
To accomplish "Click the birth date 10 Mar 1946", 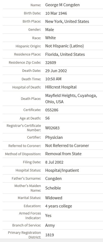I will 56,13.
